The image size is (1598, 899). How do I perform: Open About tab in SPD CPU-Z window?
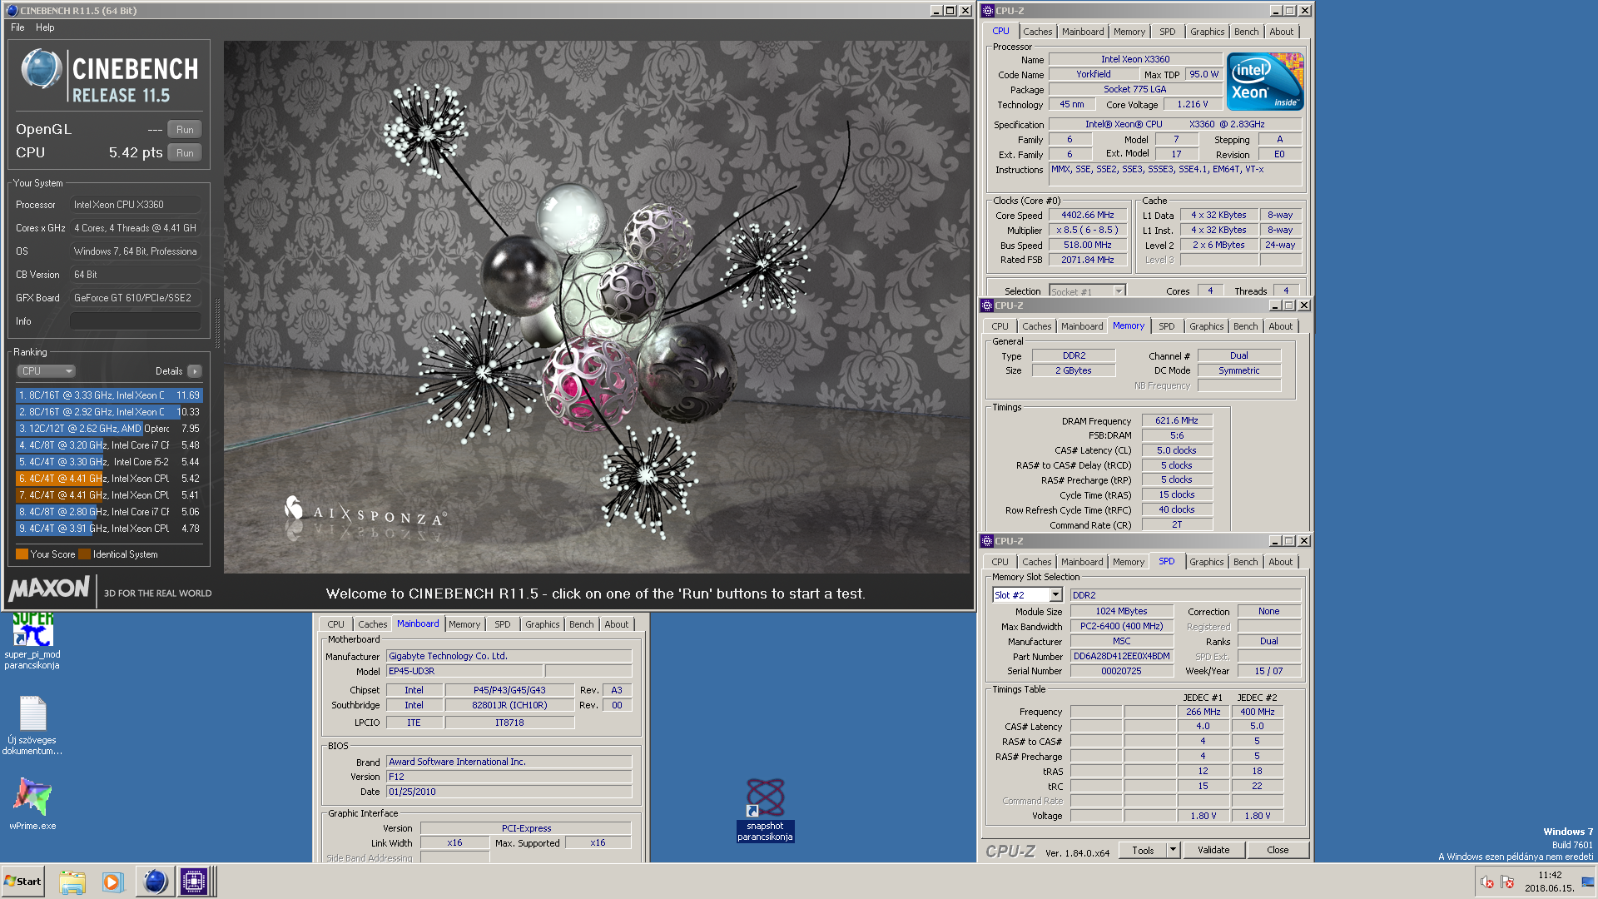[1280, 562]
